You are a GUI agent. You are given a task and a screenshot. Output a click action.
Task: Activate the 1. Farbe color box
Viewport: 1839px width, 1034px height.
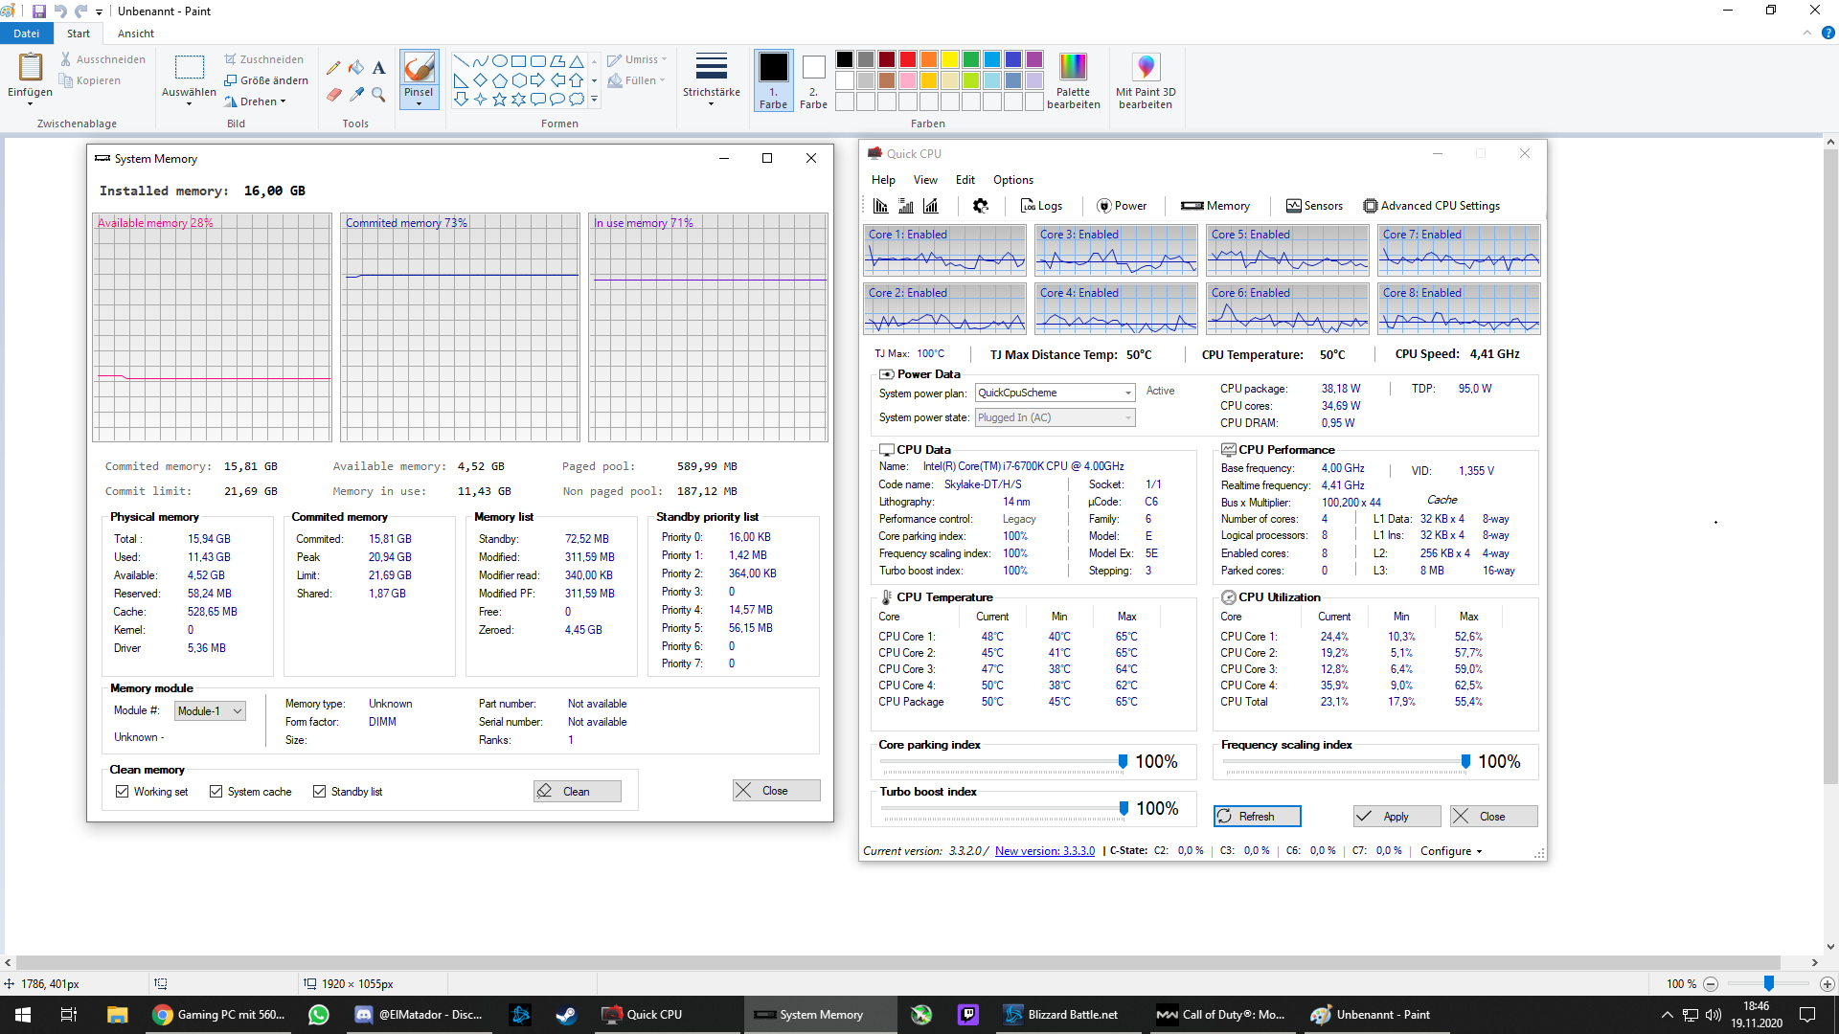click(773, 80)
